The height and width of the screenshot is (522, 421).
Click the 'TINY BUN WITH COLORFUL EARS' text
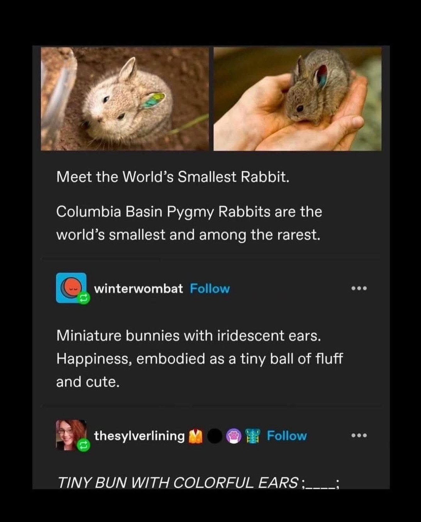pos(198,482)
